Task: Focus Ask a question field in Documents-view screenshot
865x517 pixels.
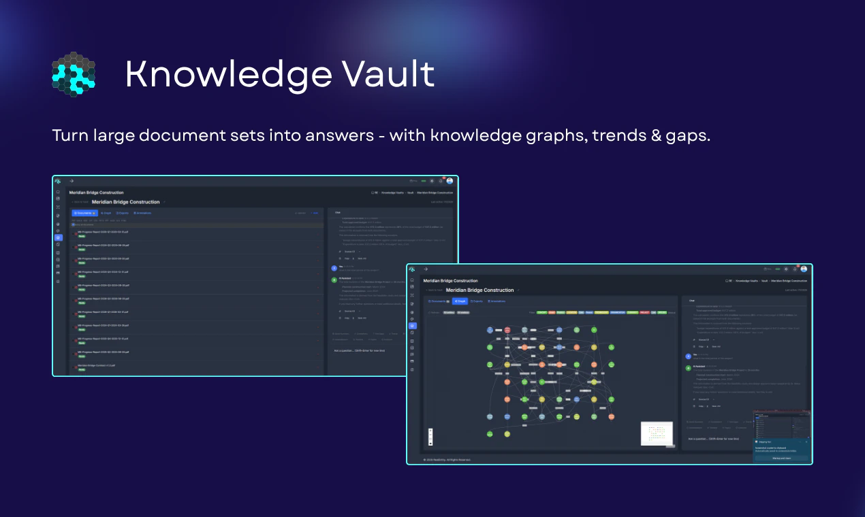Action: 360,350
